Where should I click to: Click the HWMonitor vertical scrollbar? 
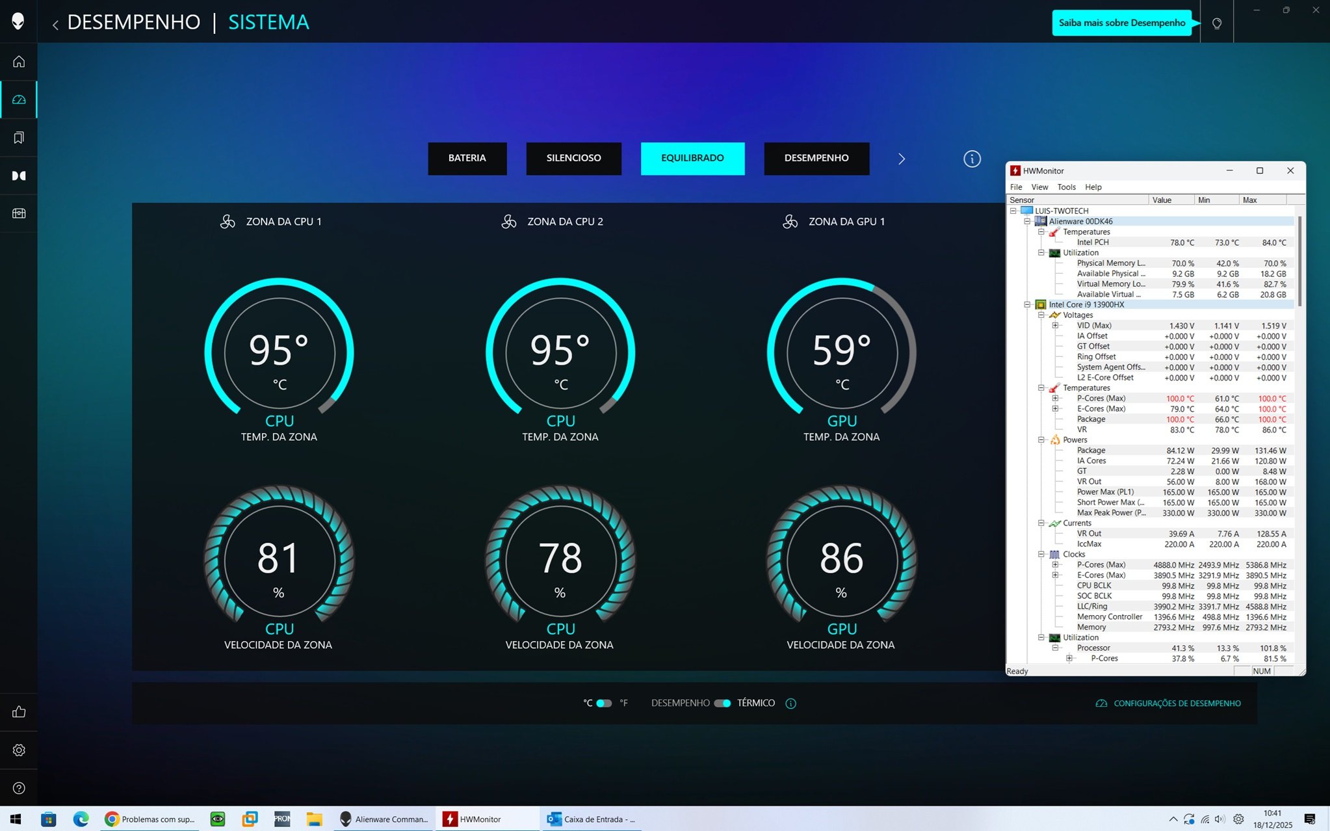click(x=1299, y=260)
